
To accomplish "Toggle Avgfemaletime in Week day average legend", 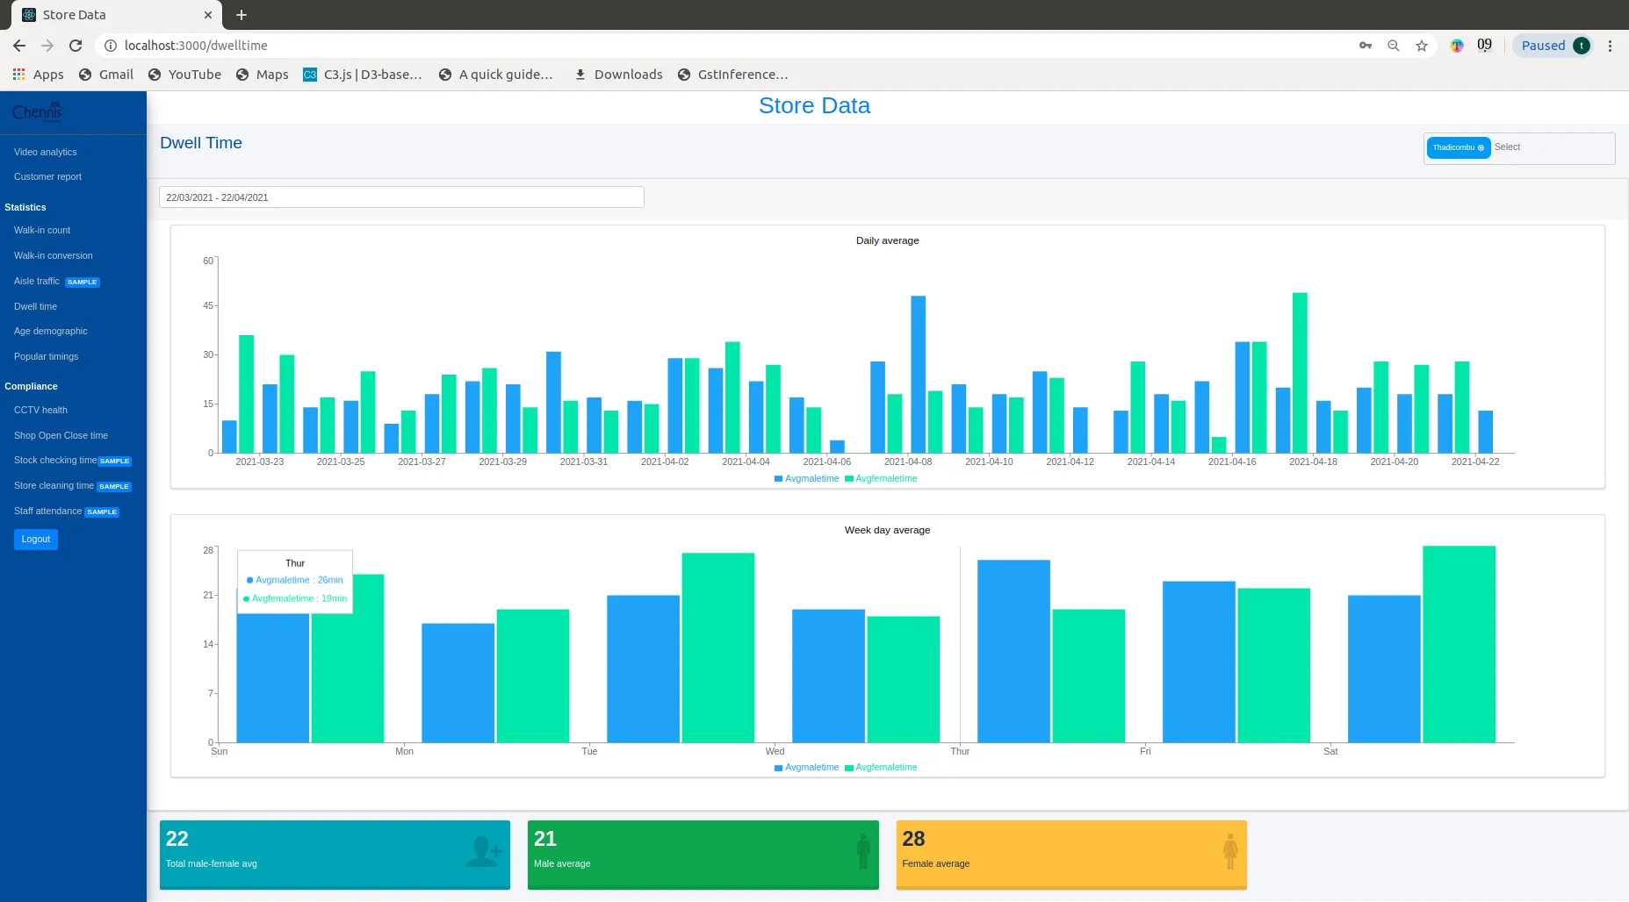I will [881, 767].
